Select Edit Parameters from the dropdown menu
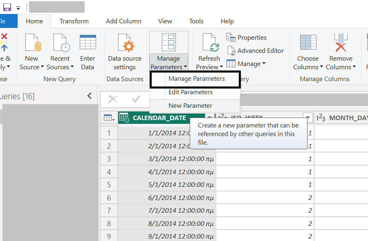Image resolution: width=368 pixels, height=241 pixels. [x=195, y=92]
